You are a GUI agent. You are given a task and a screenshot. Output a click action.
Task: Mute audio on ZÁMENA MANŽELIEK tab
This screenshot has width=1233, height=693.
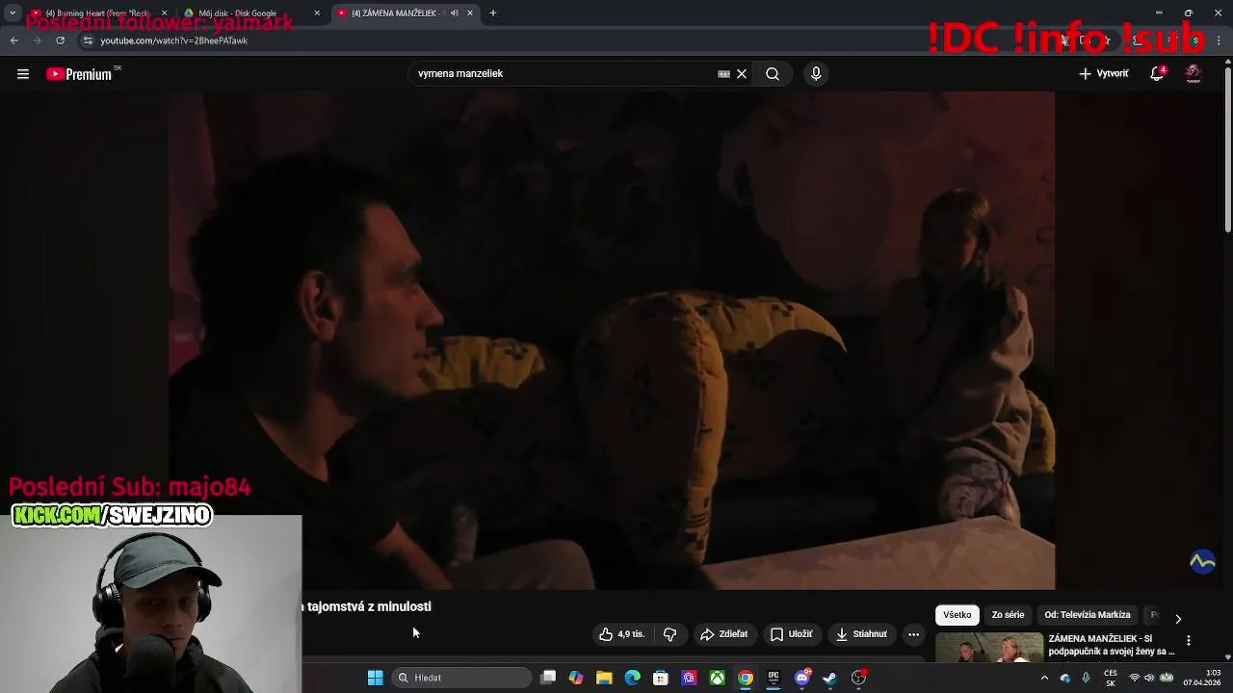455,13
